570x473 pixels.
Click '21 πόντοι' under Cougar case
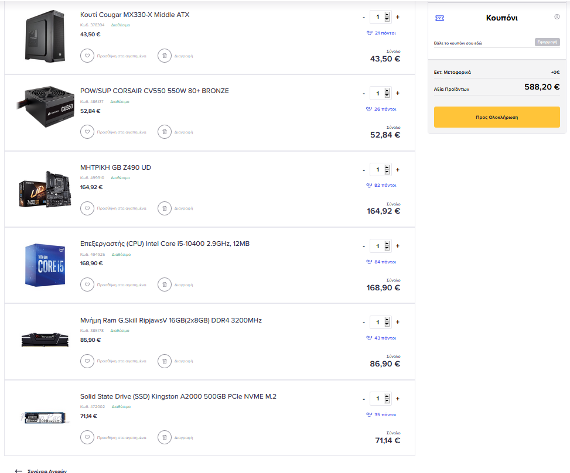point(381,33)
